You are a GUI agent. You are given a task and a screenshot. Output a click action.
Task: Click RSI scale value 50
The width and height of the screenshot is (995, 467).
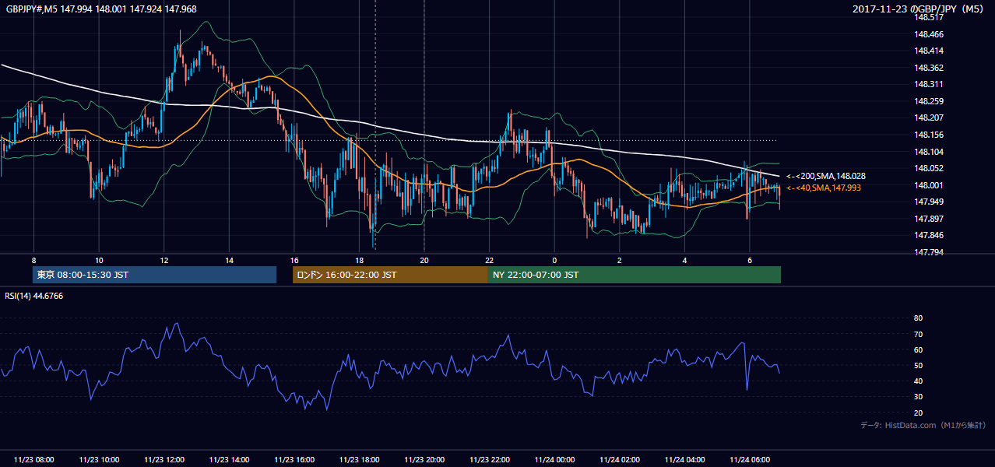[x=918, y=365]
